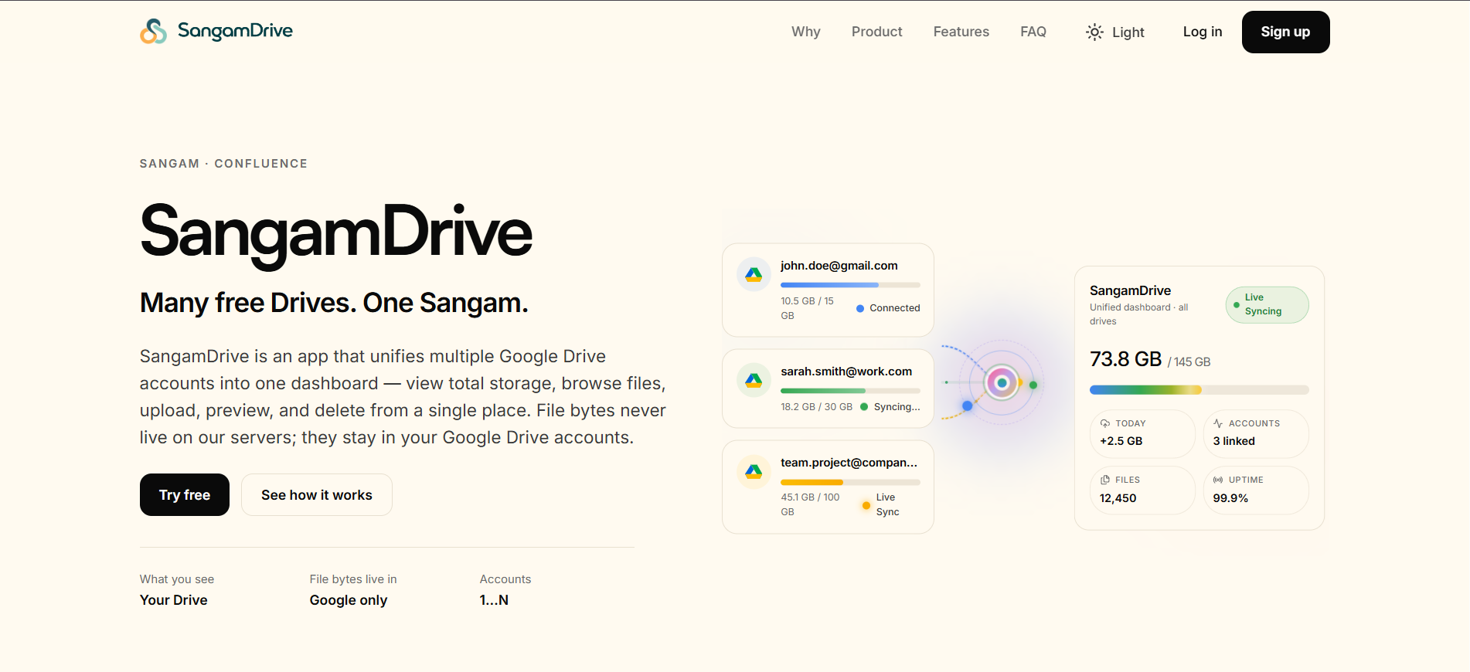Click the ACCOUNTS 3 linked stat tile
The height and width of the screenshot is (672, 1470).
click(x=1256, y=433)
